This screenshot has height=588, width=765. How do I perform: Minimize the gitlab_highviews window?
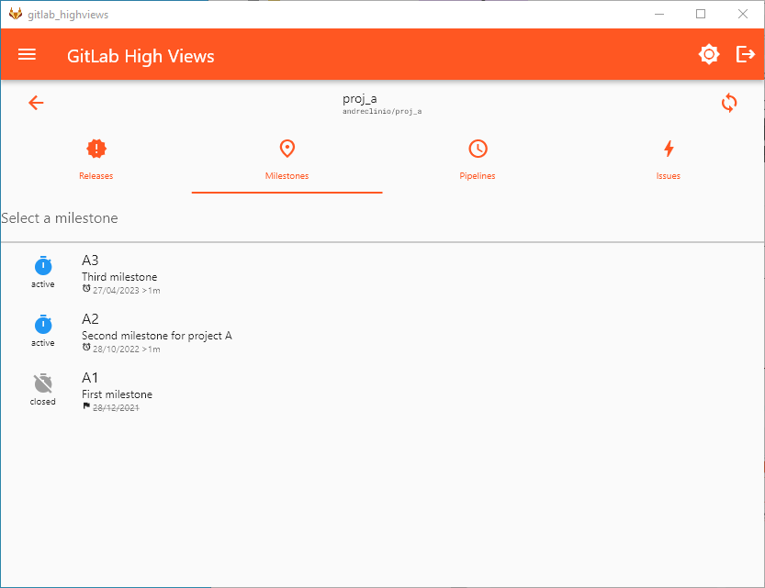[659, 14]
